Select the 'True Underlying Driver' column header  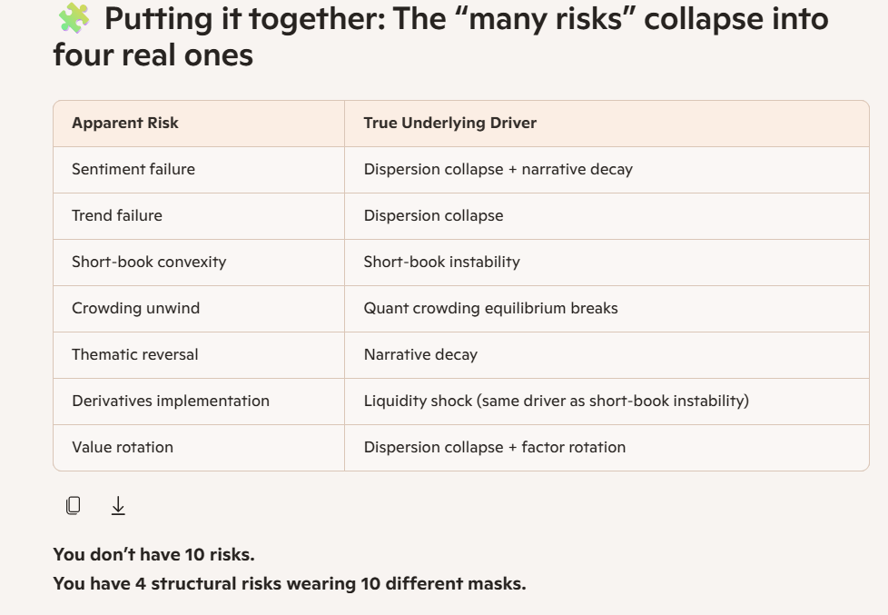click(607, 123)
